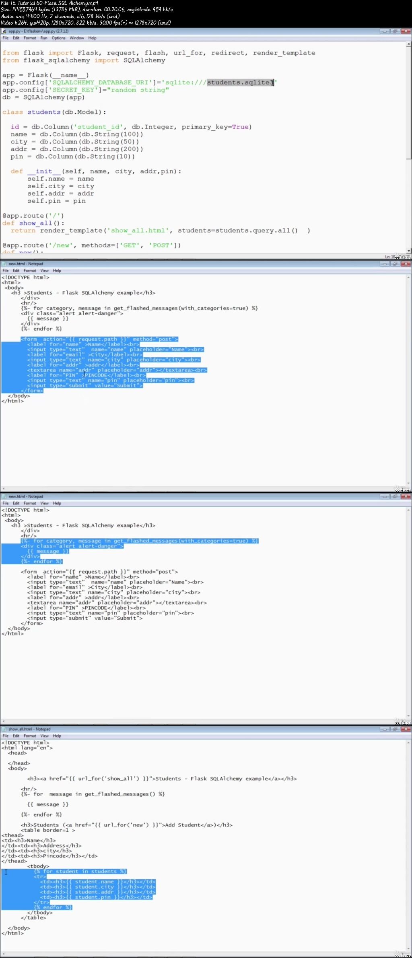Open Format menu in Notepad with flash loop highlighted

tap(30, 503)
